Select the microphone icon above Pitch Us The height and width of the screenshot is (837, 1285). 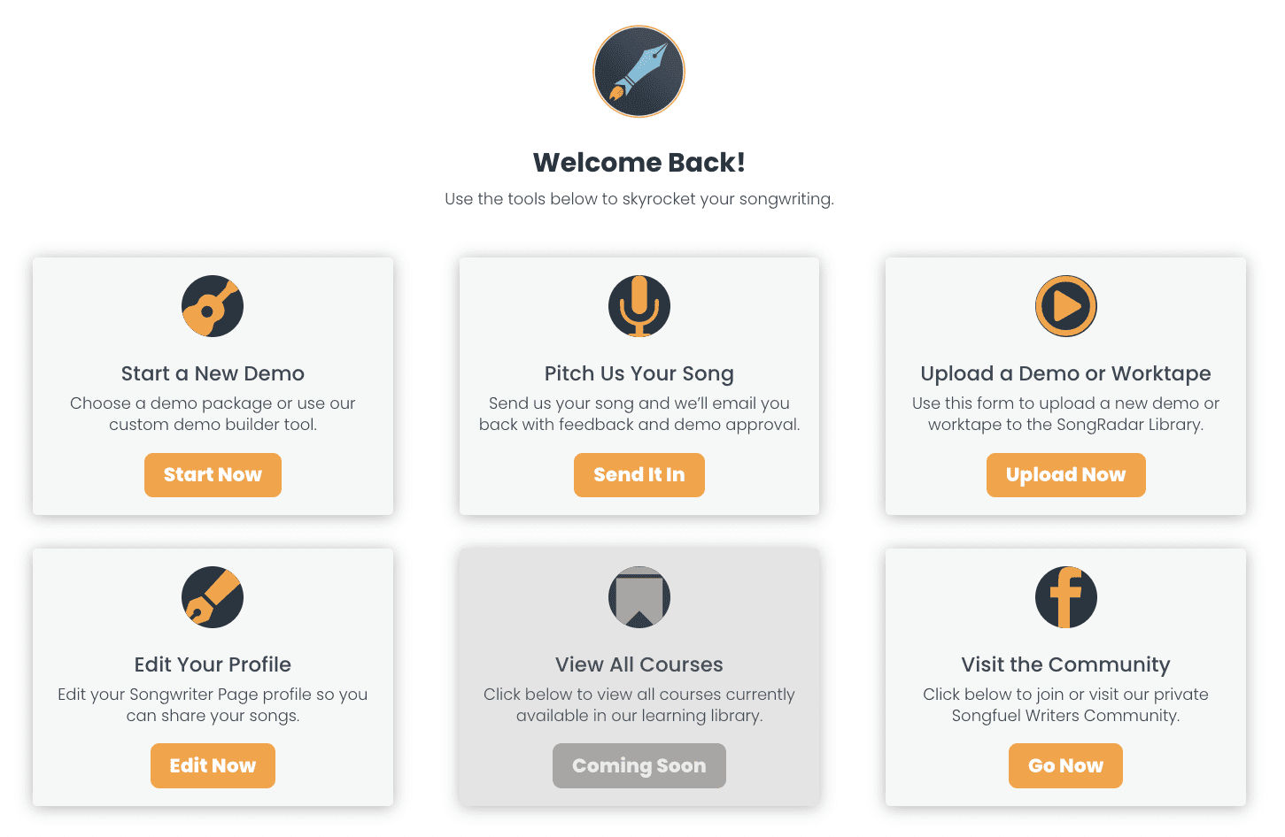point(639,306)
